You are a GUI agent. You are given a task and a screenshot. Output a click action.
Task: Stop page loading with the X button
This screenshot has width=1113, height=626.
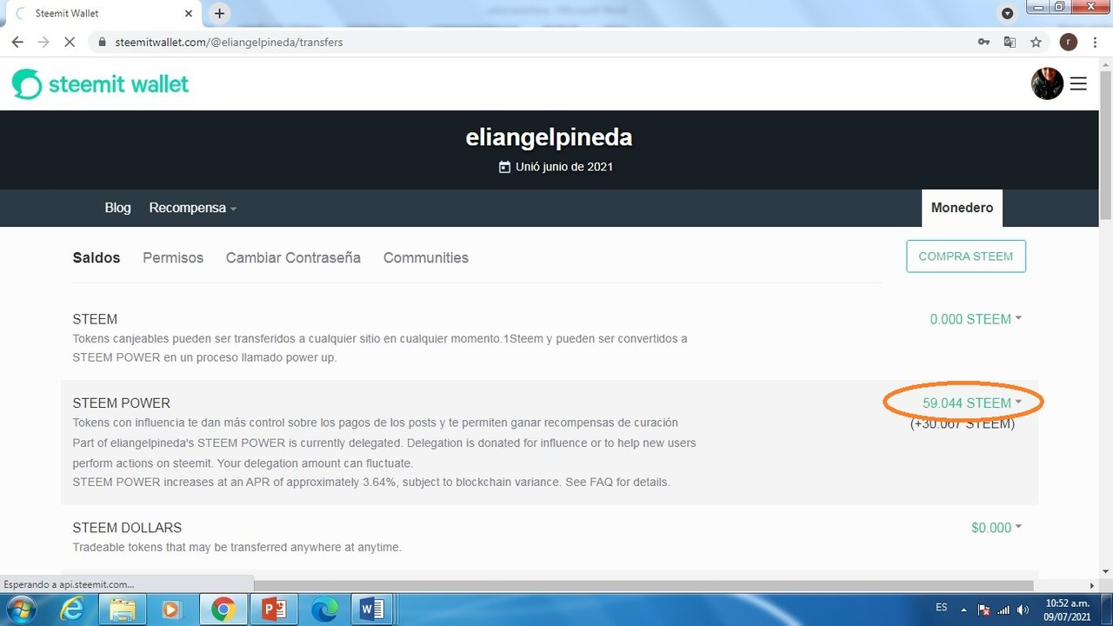pos(70,42)
